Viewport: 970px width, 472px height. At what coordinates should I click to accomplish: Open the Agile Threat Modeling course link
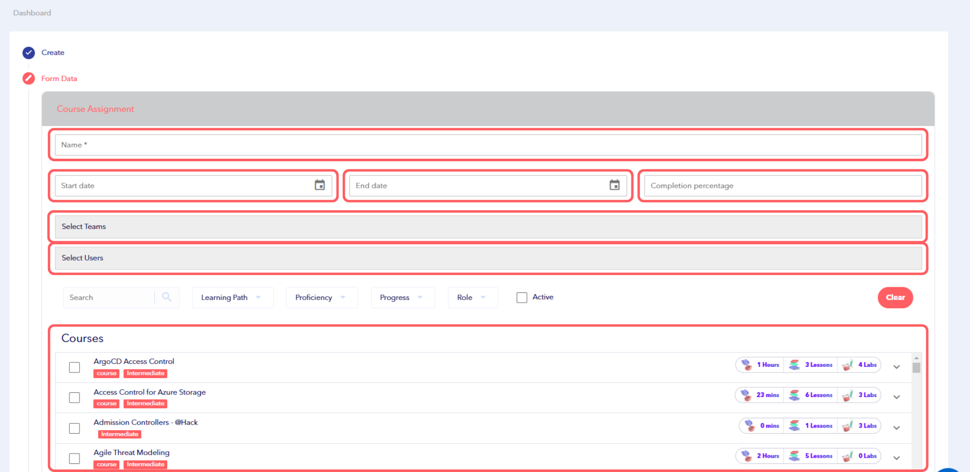[x=131, y=452]
